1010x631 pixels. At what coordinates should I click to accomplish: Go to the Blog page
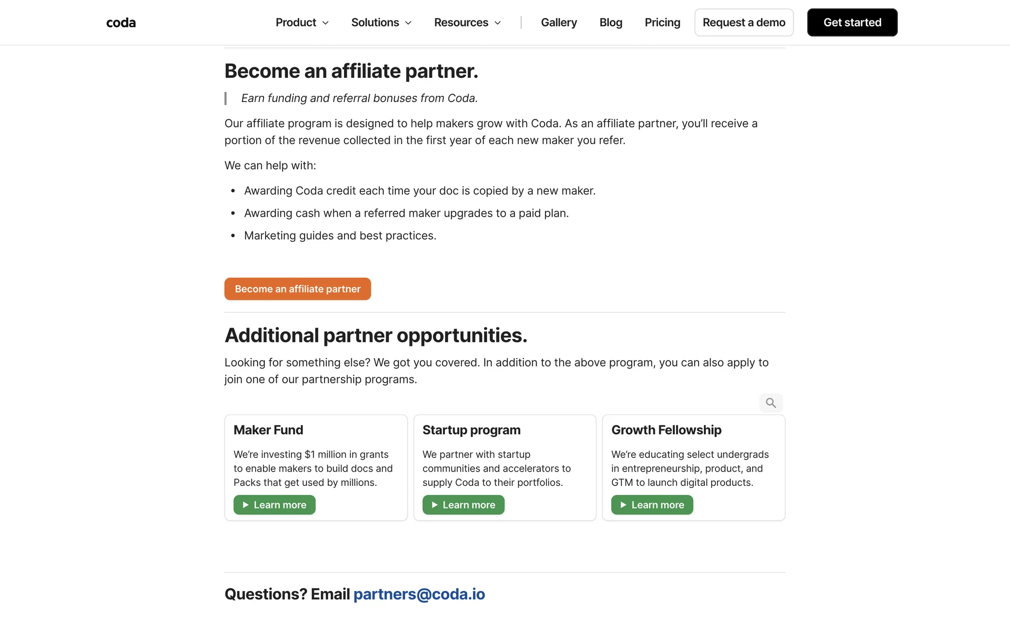[x=611, y=23]
